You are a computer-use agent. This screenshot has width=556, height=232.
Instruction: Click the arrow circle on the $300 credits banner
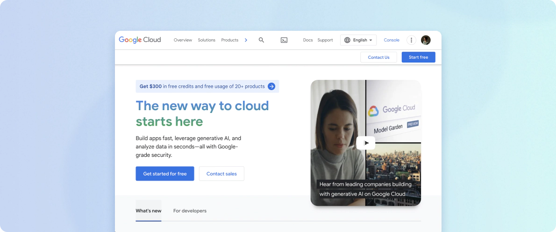coord(271,86)
